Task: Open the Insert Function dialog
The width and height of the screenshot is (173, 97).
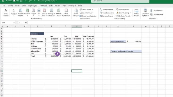Action: [6, 13]
